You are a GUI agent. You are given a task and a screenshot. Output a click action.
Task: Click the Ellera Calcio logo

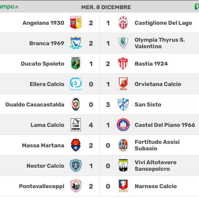coord(76,84)
